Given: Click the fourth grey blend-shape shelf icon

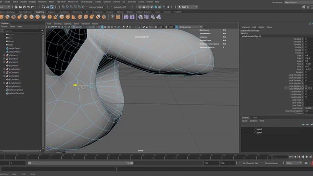Looking at the screenshot, I should 158,17.
